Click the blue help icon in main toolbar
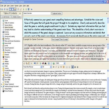Viewport: 109px width, 109px height. point(32,9)
